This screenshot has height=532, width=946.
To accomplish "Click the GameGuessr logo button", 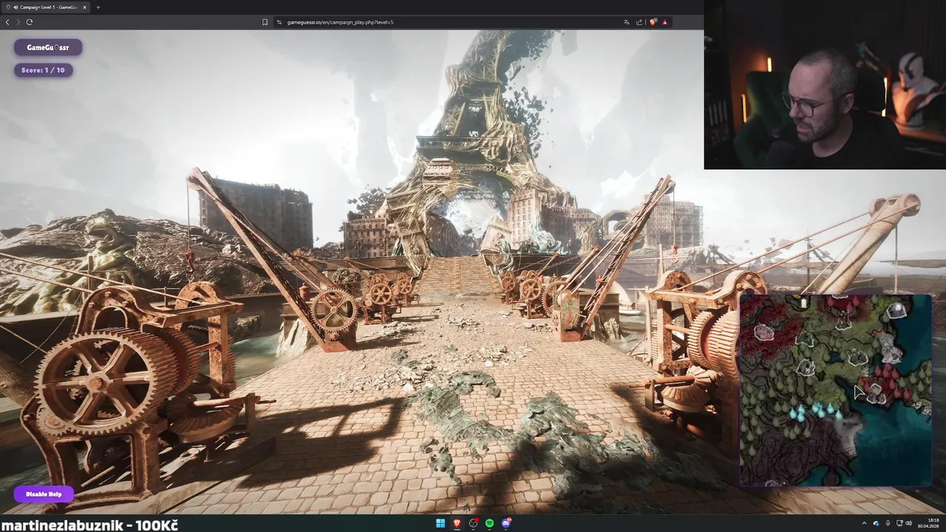I will click(48, 47).
